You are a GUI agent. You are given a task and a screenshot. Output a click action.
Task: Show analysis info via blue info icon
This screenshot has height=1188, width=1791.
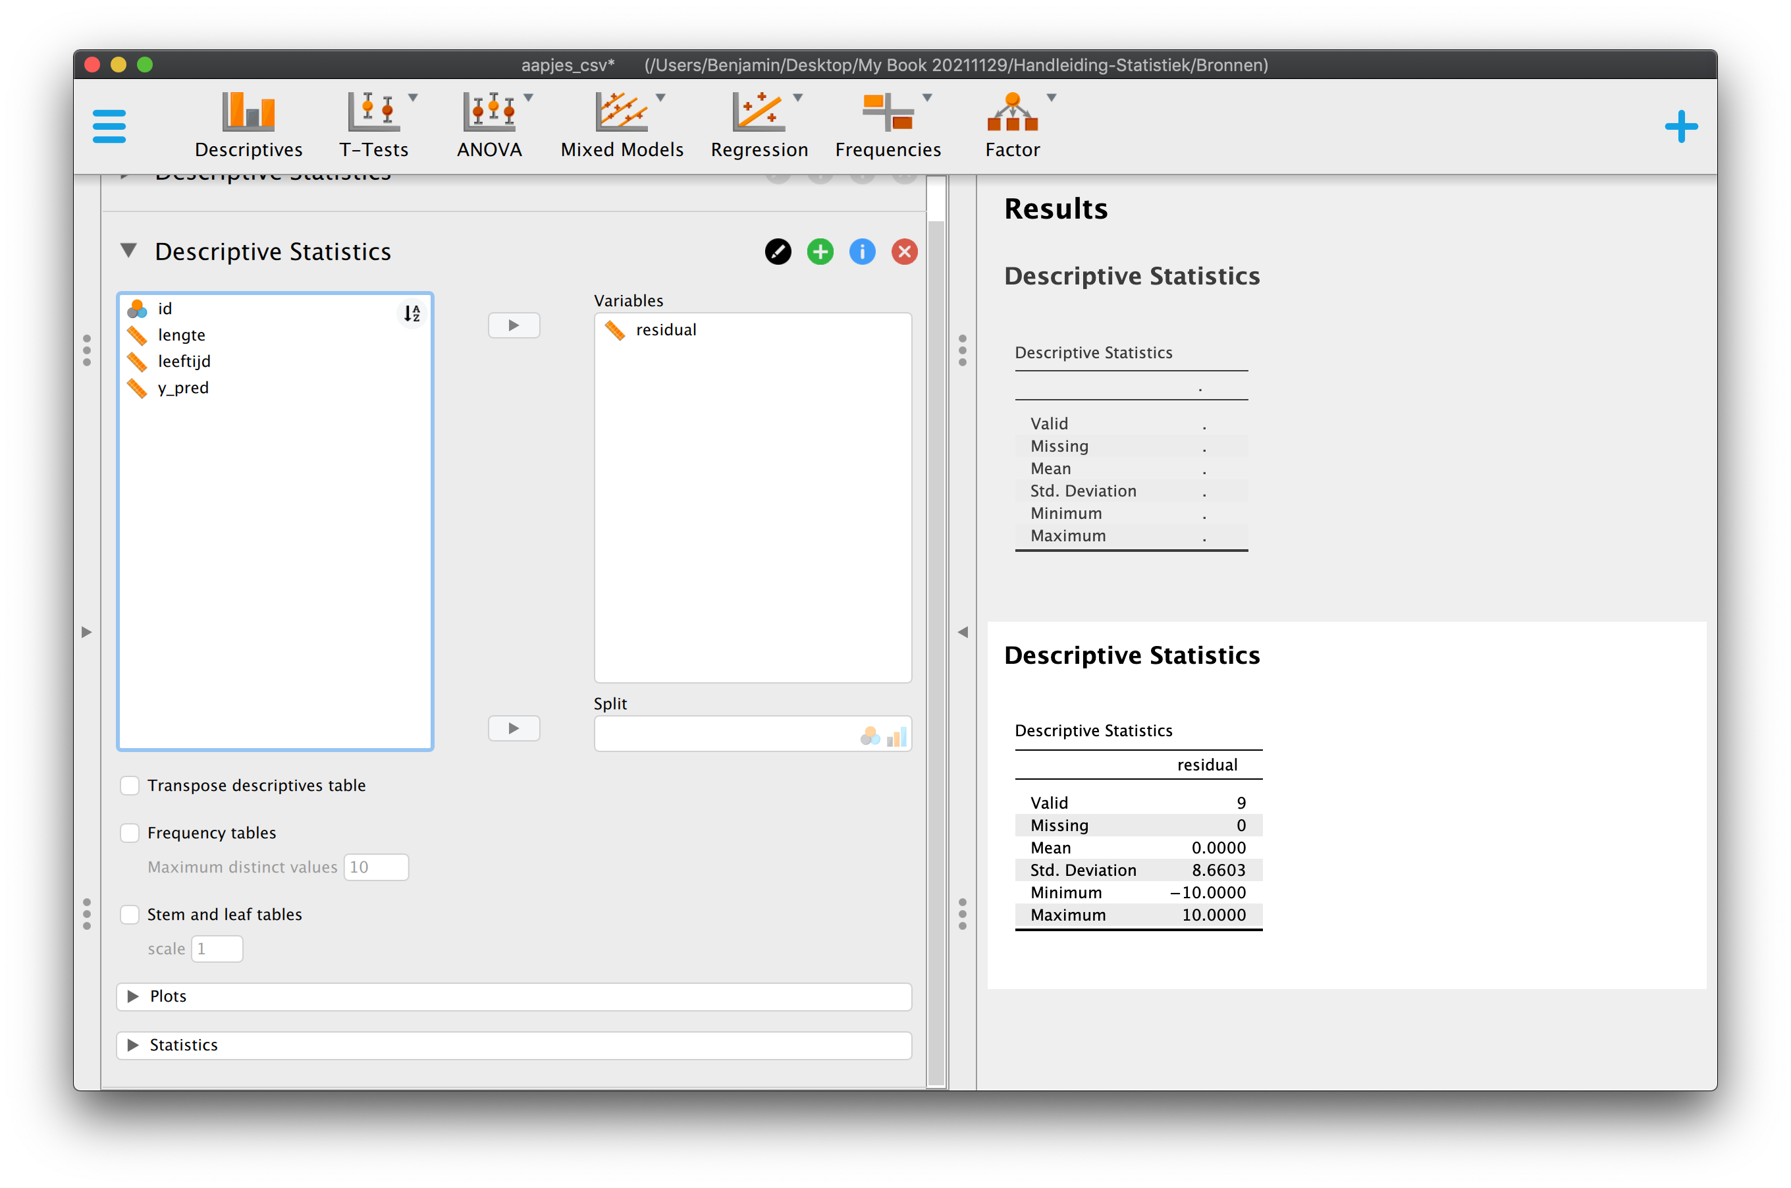[x=862, y=252]
